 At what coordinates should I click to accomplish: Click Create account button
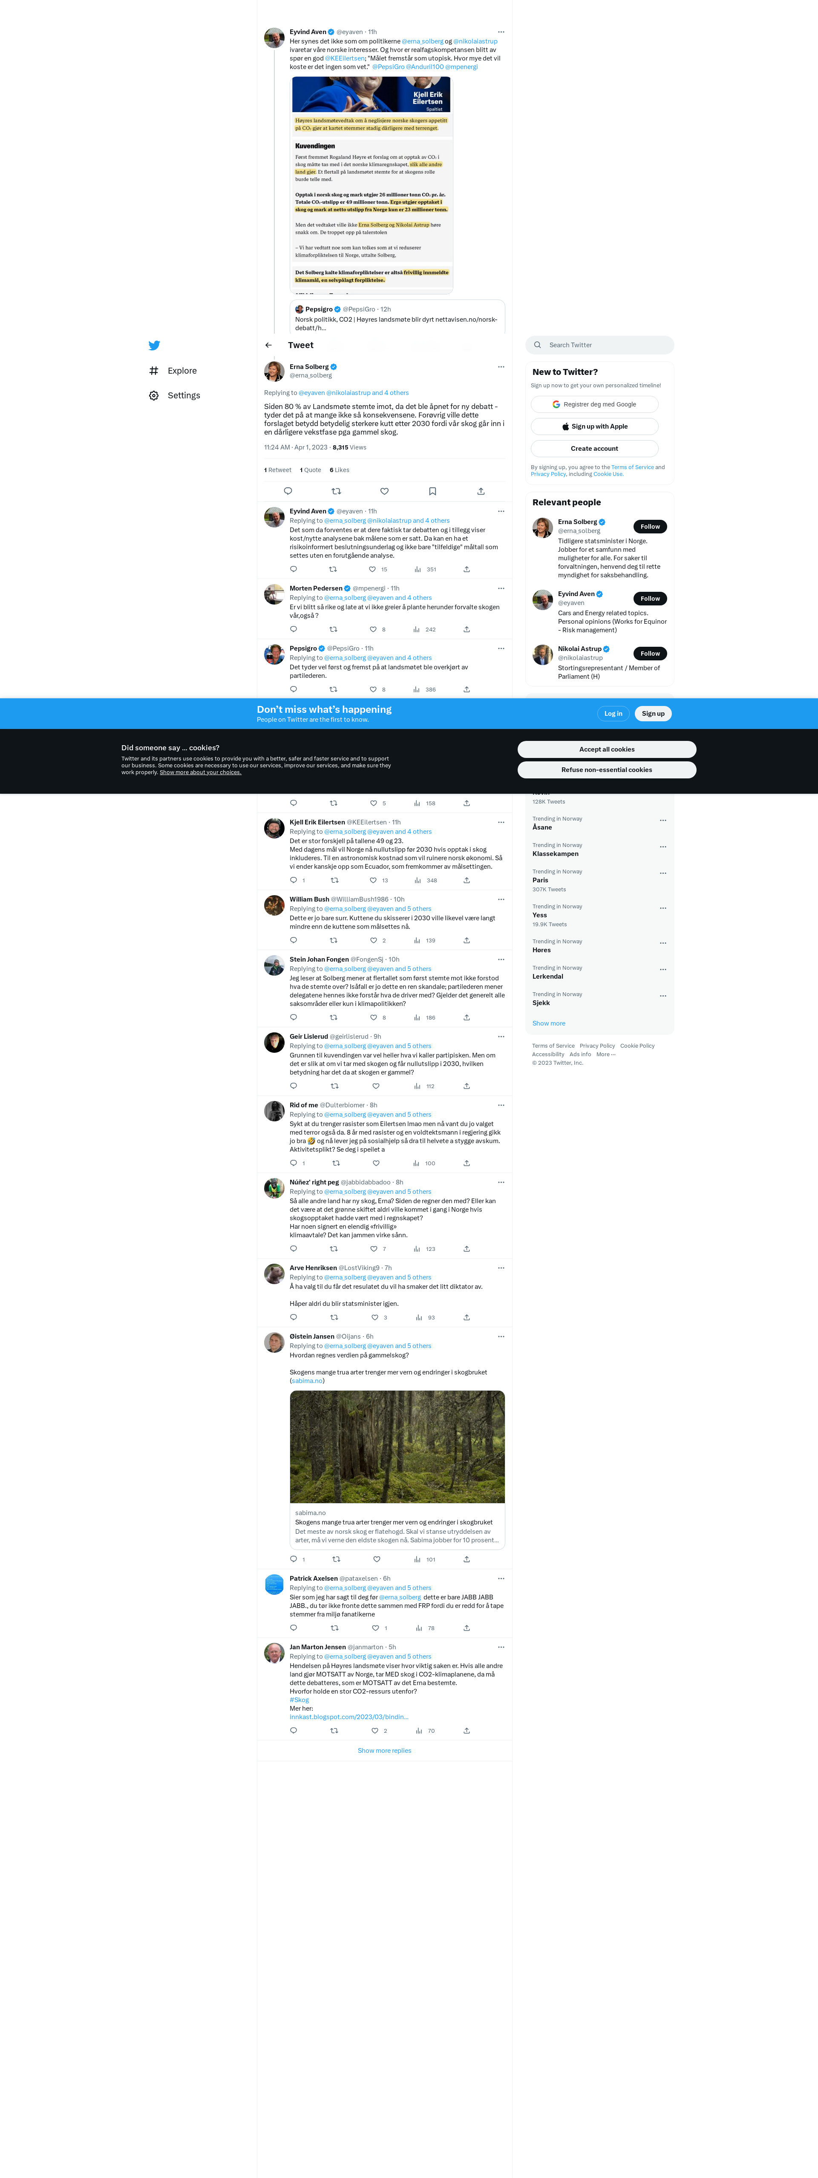tap(595, 448)
